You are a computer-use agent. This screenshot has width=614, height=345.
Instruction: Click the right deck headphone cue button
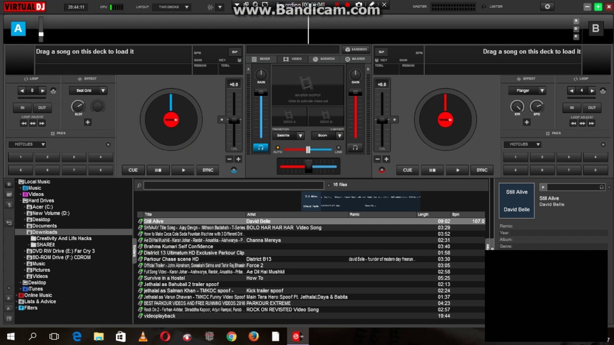(355, 148)
